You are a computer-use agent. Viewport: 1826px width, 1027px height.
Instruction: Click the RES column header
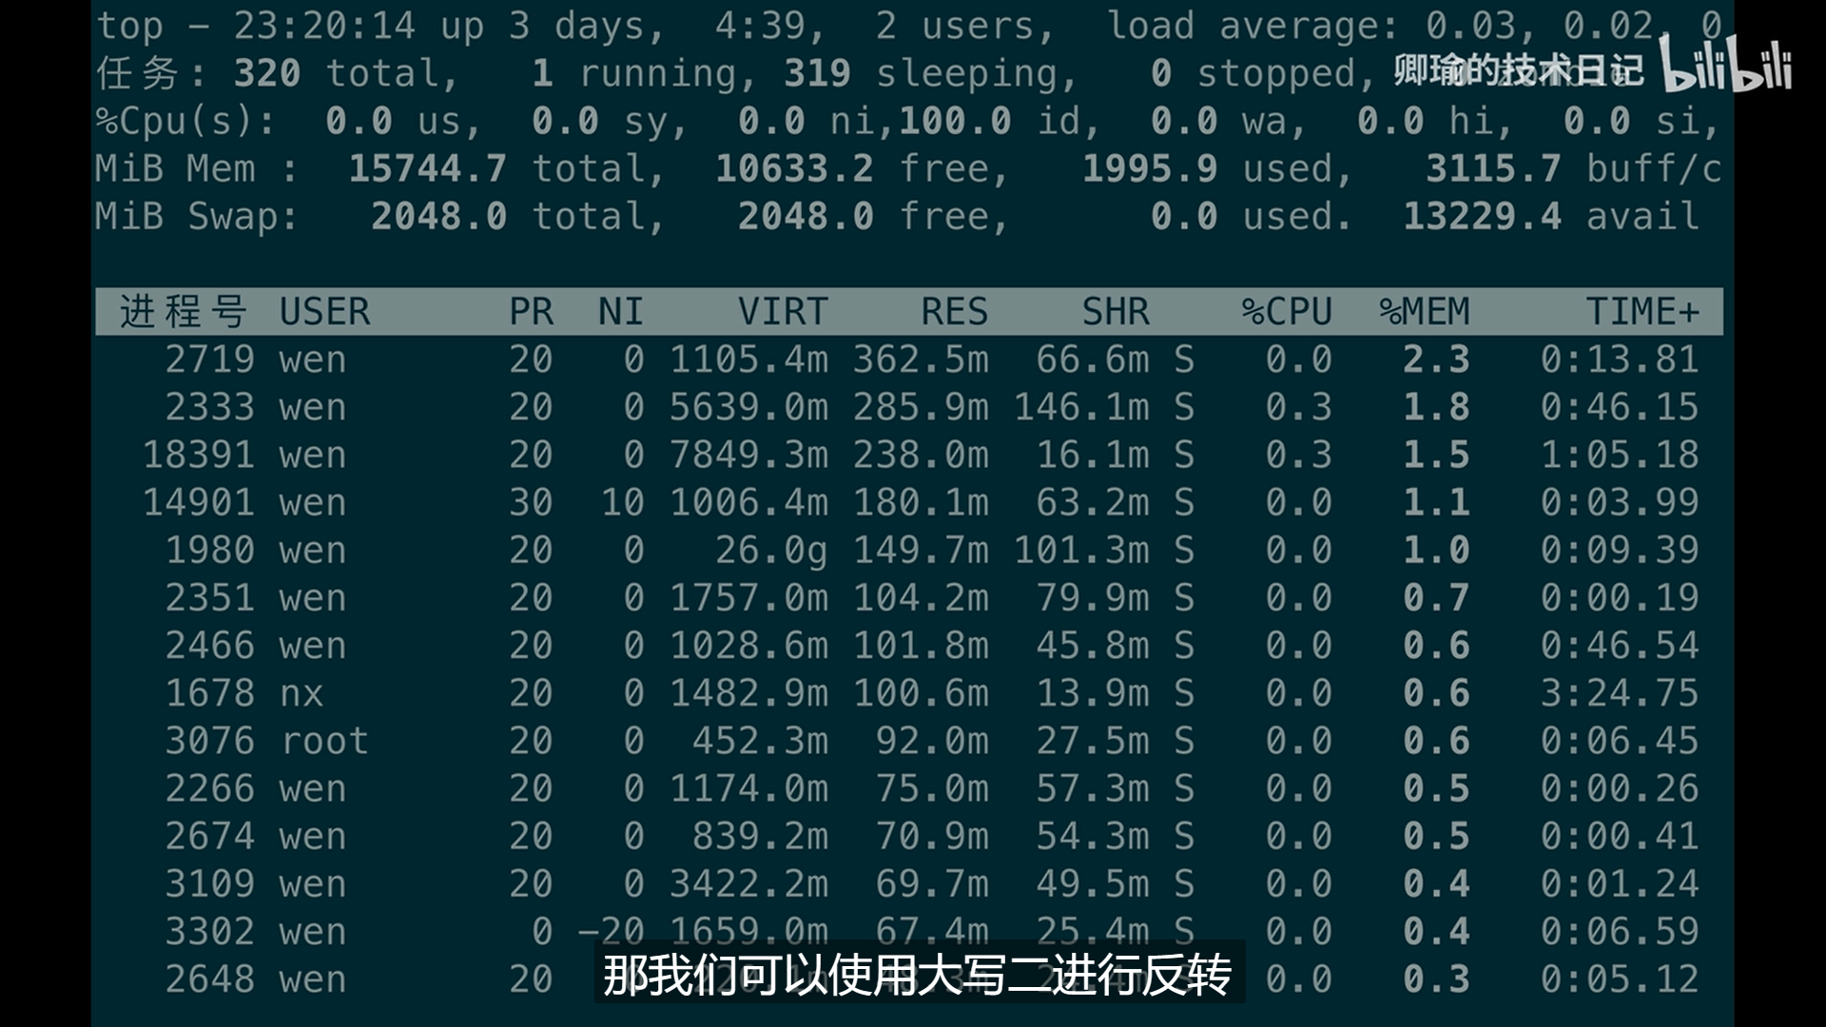954,312
